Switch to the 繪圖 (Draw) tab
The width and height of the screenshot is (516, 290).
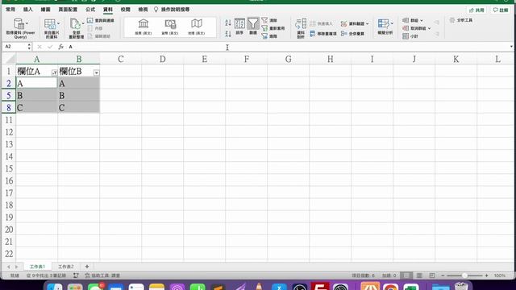(45, 10)
